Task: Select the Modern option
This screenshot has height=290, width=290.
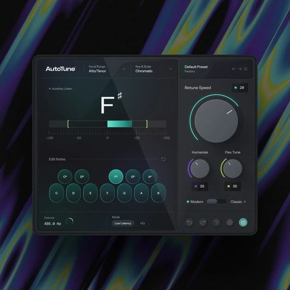Action: (195, 201)
